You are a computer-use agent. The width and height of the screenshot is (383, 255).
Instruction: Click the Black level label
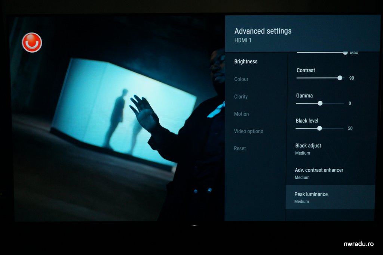(307, 121)
